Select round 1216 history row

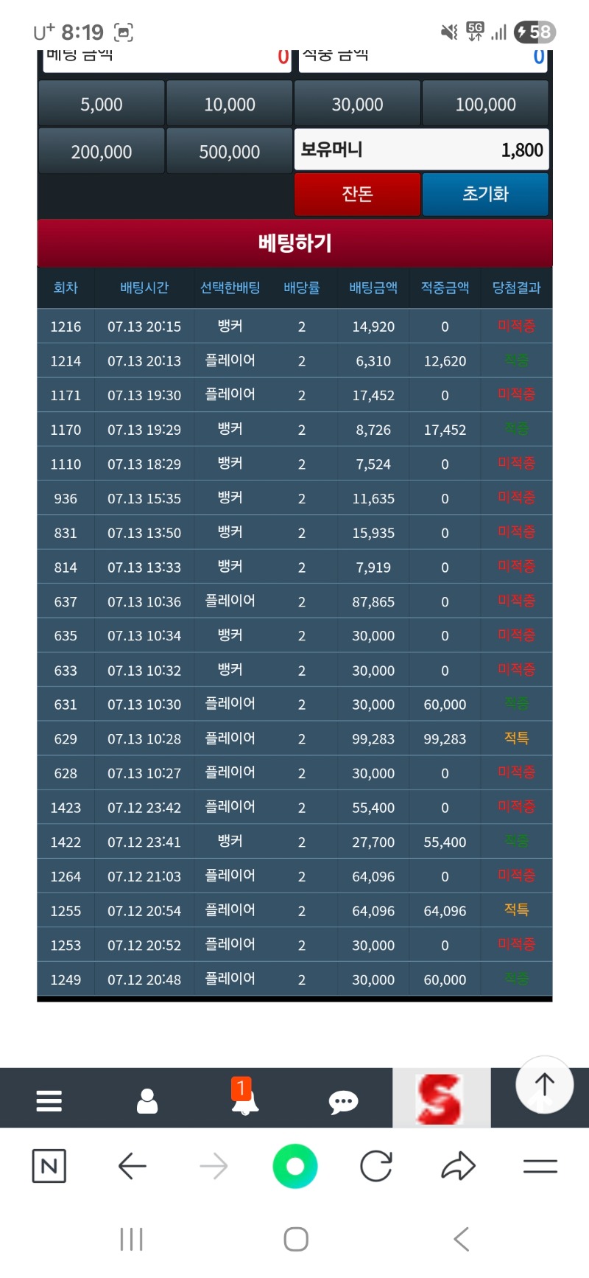tap(294, 327)
